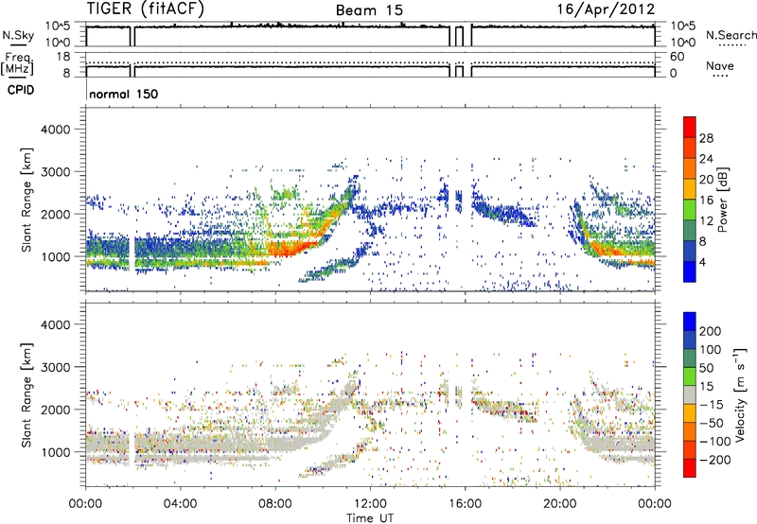Image resolution: width=757 pixels, height=524 pixels.
Task: Click the 3000 tick on velocity panel axis
Action: point(55,367)
